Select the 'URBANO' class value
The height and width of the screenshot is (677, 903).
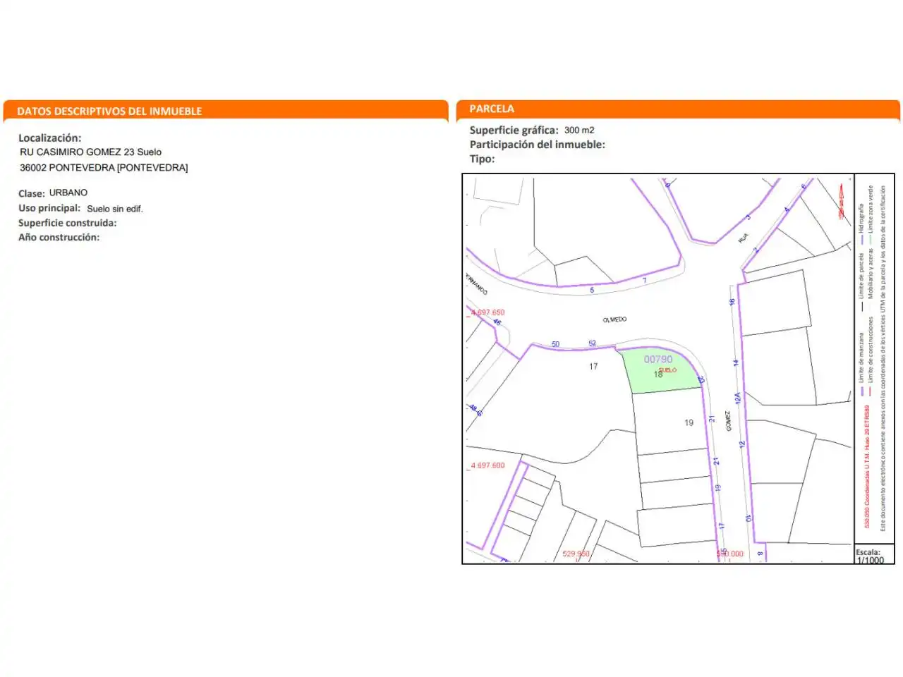click(x=68, y=193)
